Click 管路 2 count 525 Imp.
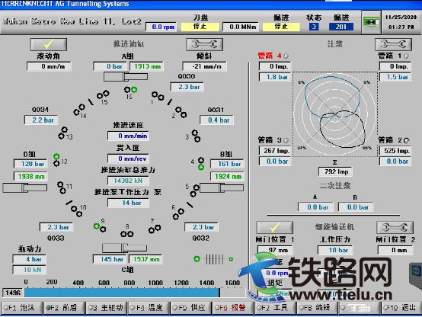The image size is (422, 317). (x=395, y=151)
